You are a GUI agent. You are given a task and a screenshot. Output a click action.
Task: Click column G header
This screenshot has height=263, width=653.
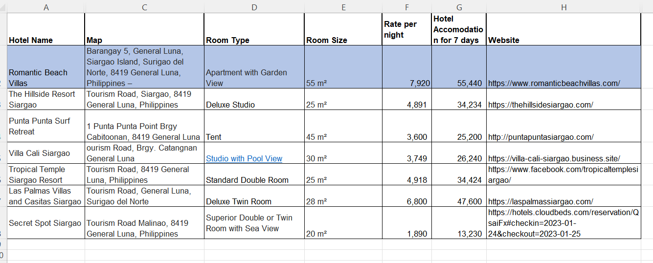[x=459, y=7]
